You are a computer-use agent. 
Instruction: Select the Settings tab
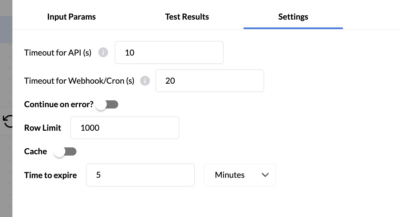click(x=293, y=17)
